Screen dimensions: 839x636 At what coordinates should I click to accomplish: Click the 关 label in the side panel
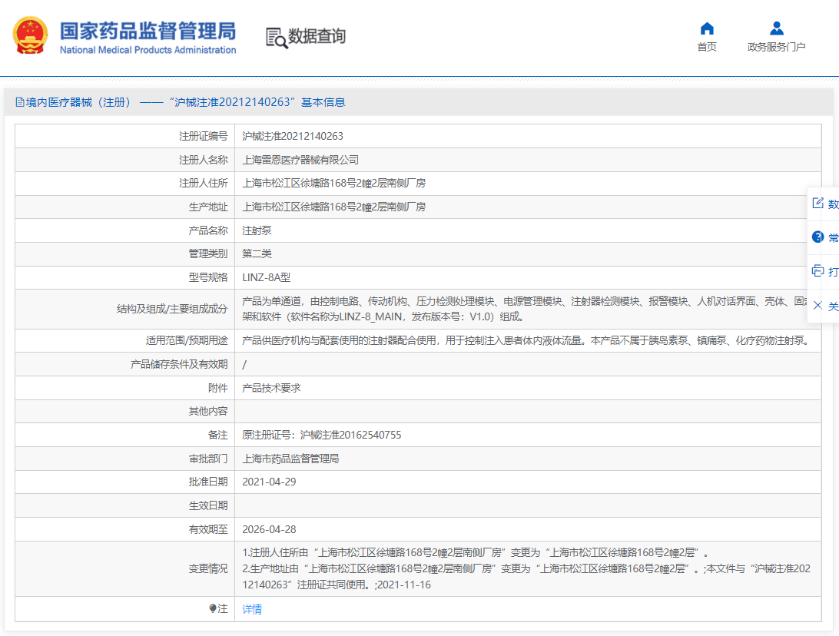click(833, 306)
